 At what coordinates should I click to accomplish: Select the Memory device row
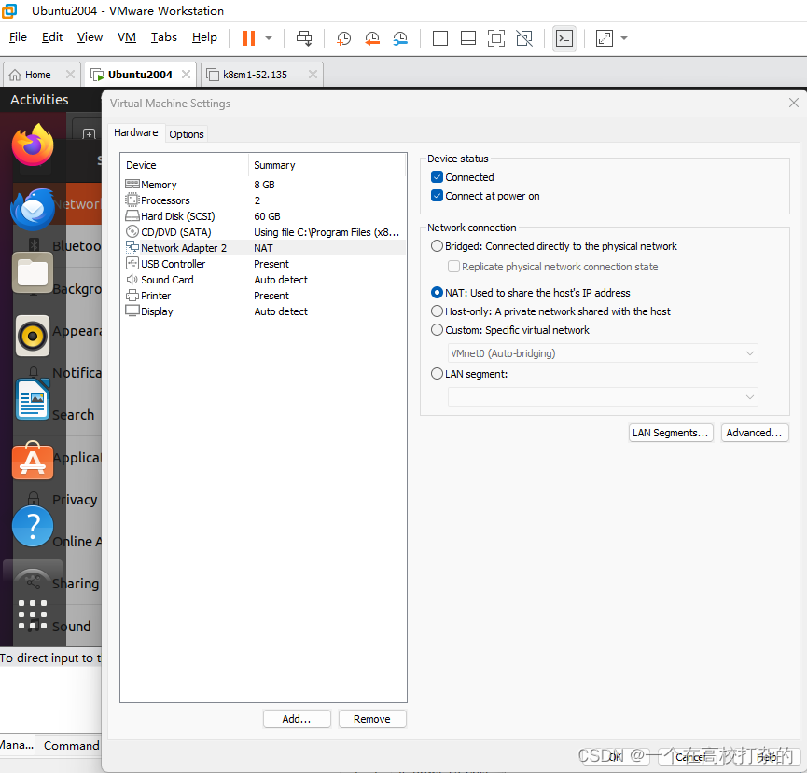(265, 185)
